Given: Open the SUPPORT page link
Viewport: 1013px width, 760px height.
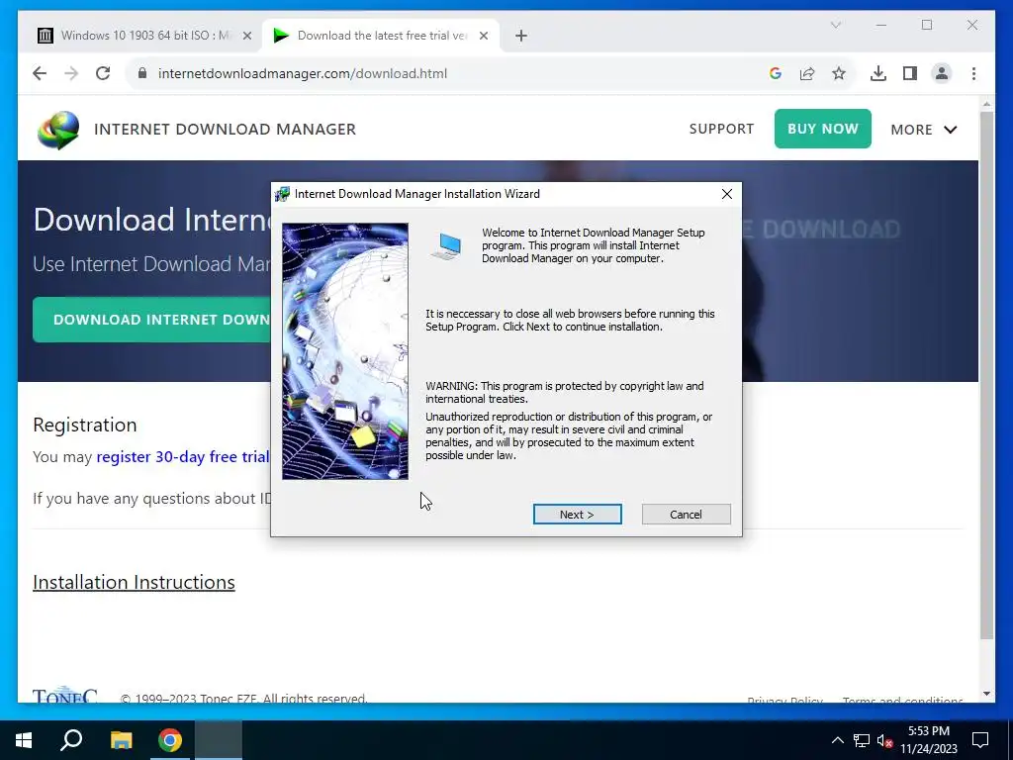Looking at the screenshot, I should pyautogui.click(x=721, y=129).
